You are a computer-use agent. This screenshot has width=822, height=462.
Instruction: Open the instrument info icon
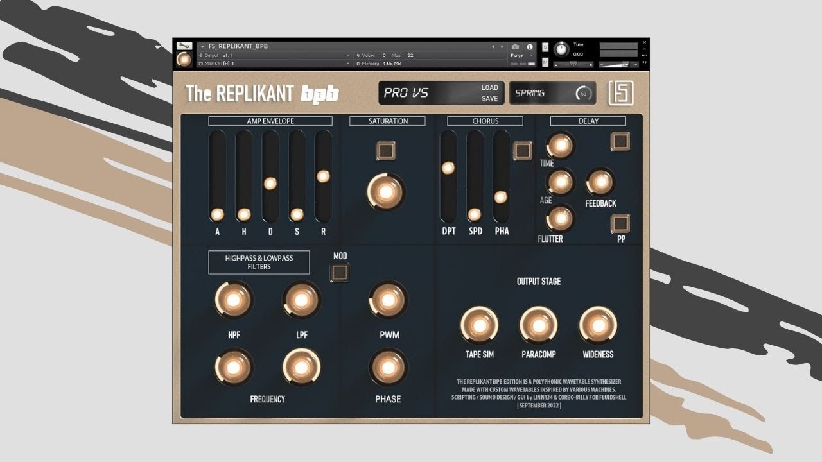point(530,47)
